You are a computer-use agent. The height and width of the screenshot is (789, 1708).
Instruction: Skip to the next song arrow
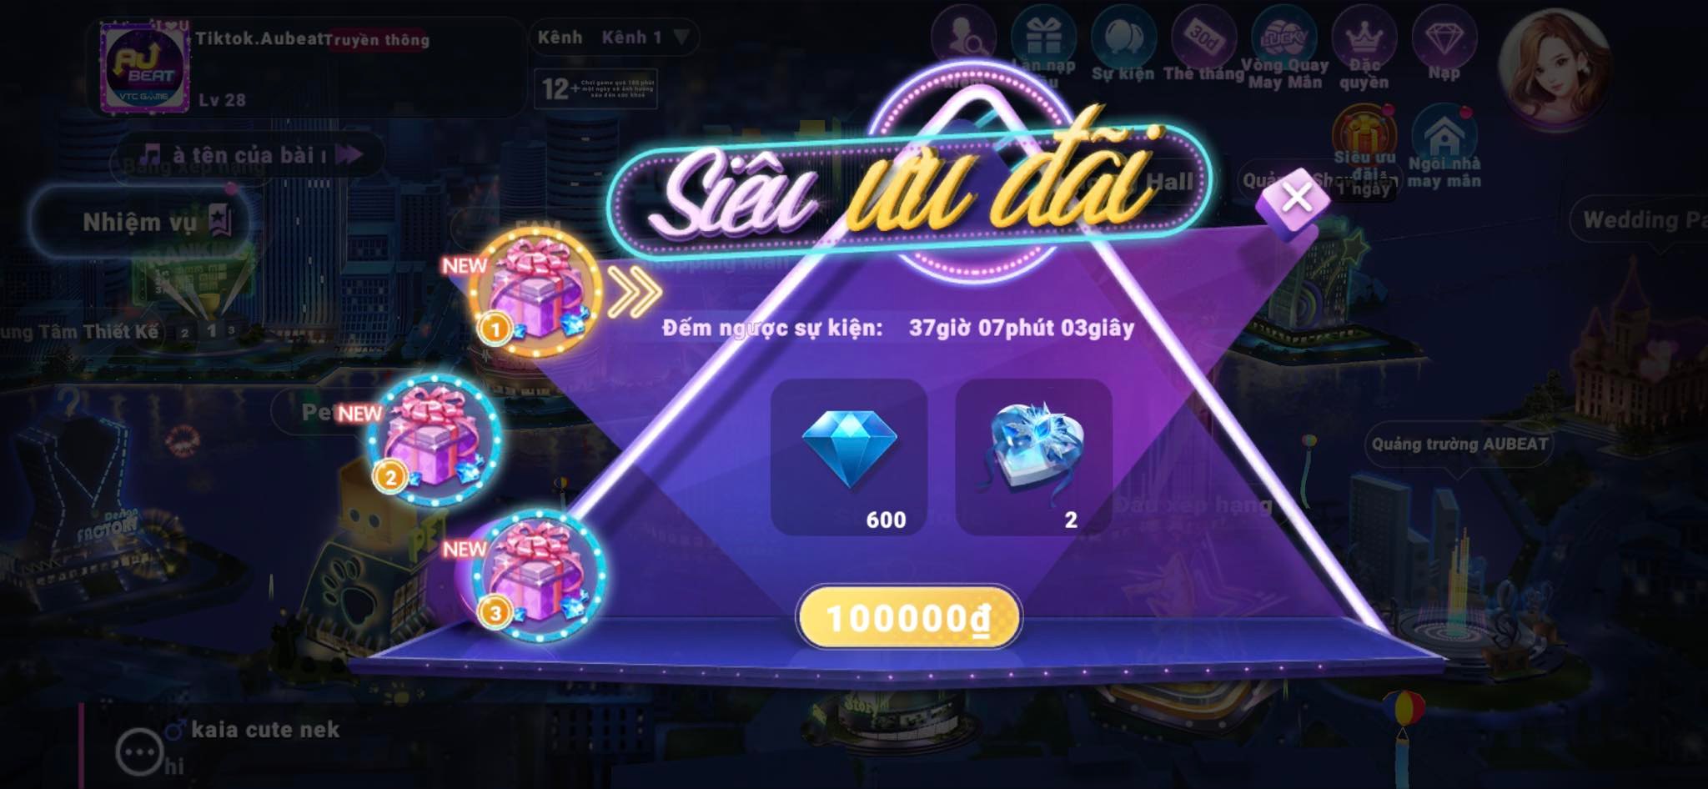pyautogui.click(x=349, y=155)
